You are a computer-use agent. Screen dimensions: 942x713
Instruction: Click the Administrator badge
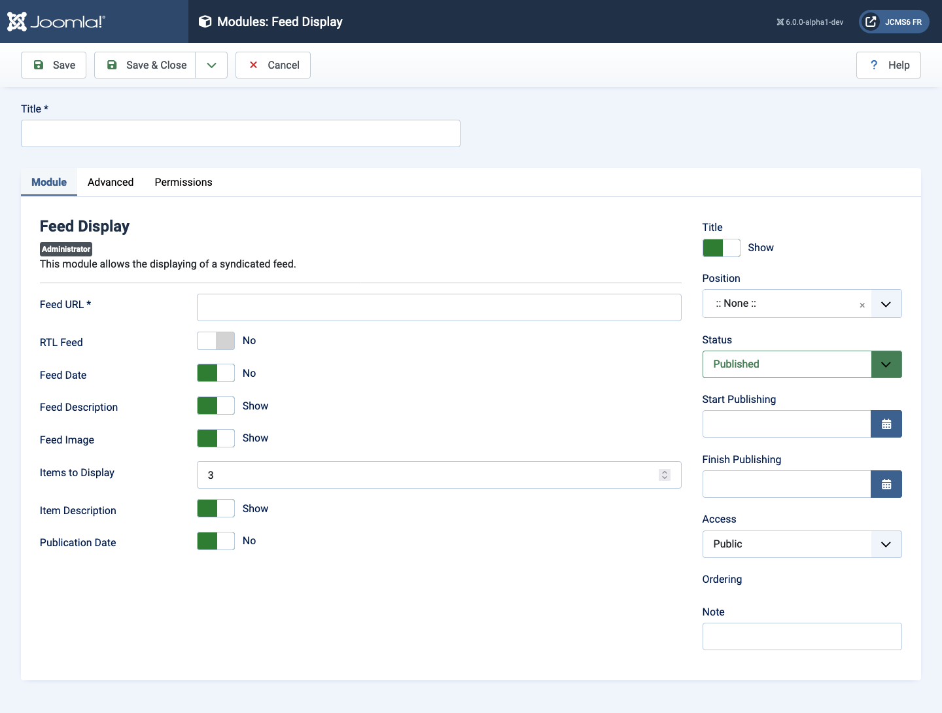pos(66,249)
